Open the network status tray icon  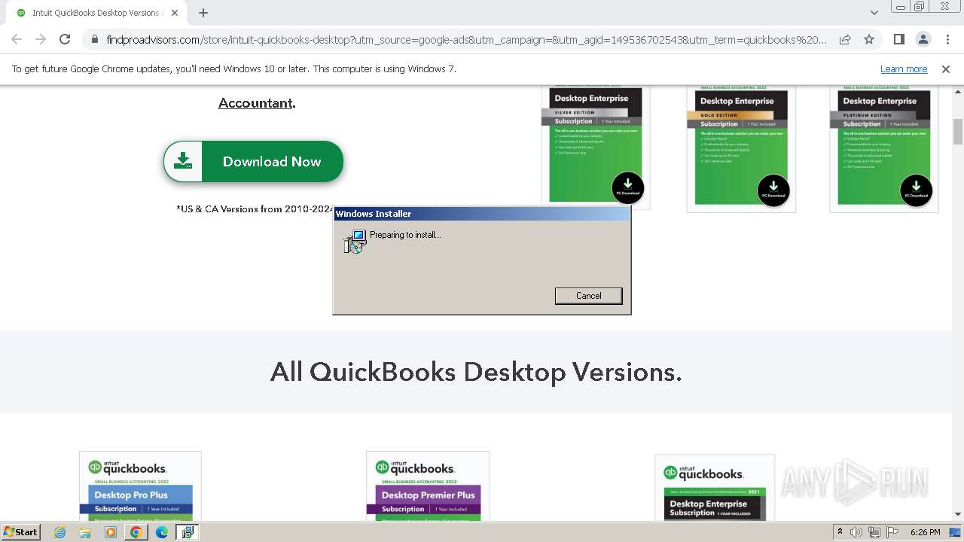(x=875, y=532)
